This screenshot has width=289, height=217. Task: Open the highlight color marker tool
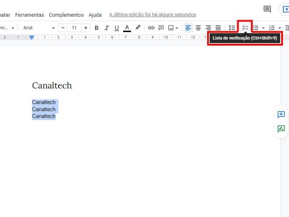click(137, 28)
